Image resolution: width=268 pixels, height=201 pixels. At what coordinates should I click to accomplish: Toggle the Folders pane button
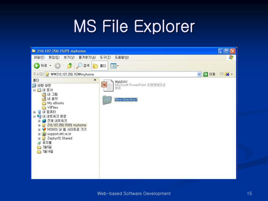point(100,66)
